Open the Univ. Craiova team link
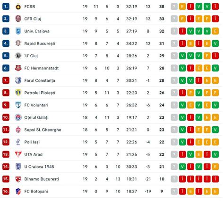Image resolution: width=224 pixels, height=201 pixels. (x=37, y=31)
